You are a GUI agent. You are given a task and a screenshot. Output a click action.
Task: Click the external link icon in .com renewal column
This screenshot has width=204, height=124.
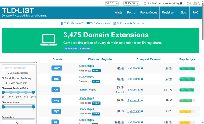[142, 68]
